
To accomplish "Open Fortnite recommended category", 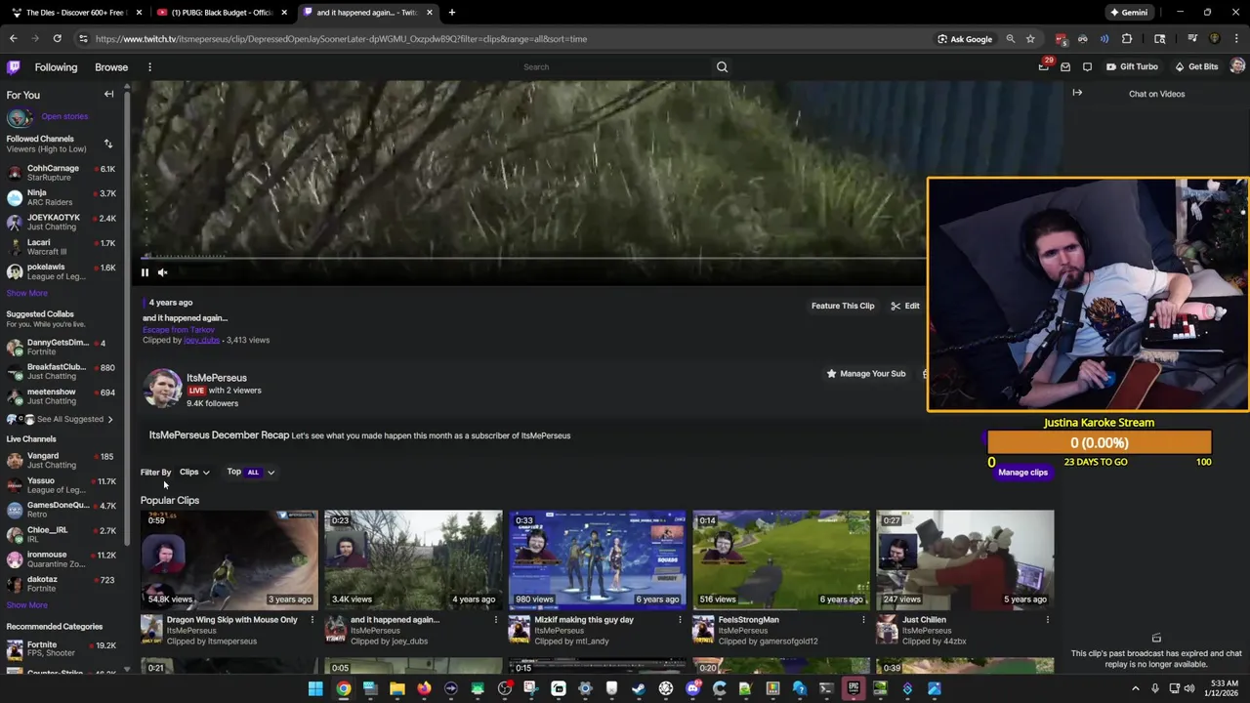I will [x=61, y=649].
